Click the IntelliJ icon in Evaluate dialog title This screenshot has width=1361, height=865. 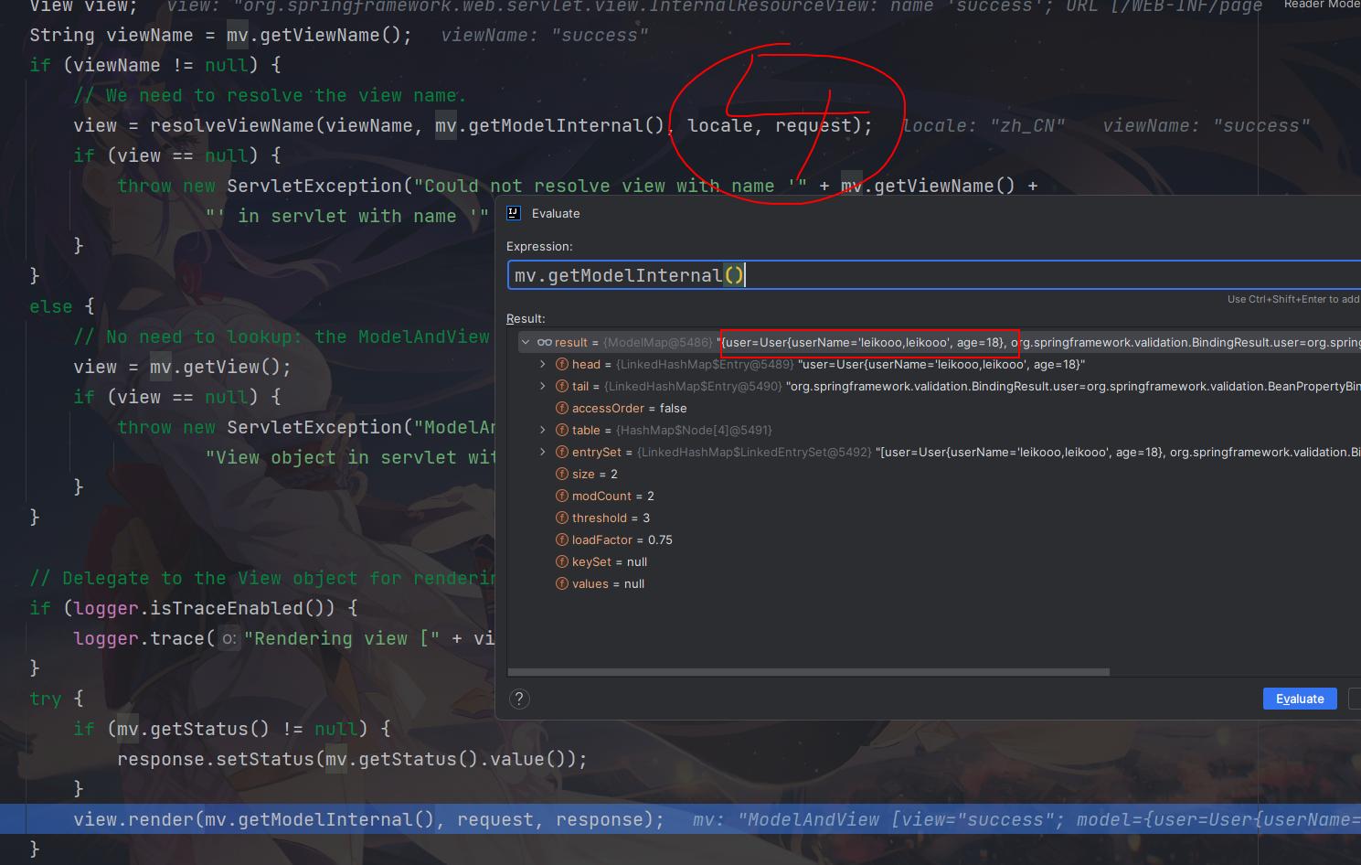[514, 213]
